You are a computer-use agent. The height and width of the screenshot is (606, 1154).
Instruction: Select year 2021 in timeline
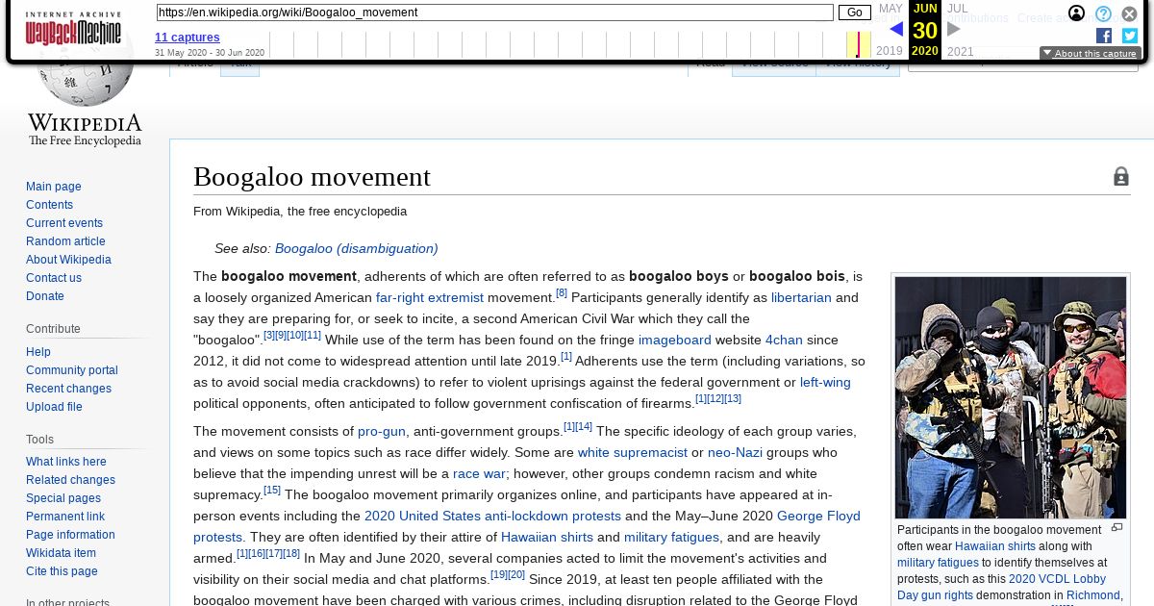point(960,51)
